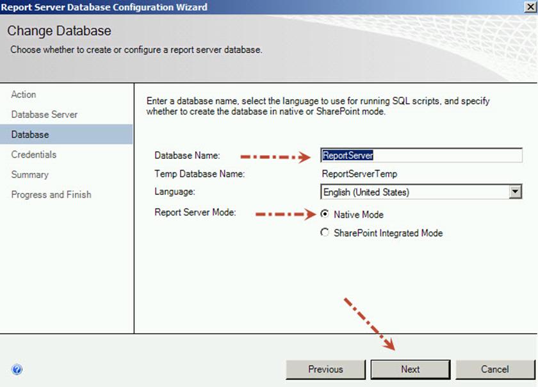Screen dimensions: 538x387
Task: Click the Report Server Mode label
Action: pyautogui.click(x=195, y=212)
